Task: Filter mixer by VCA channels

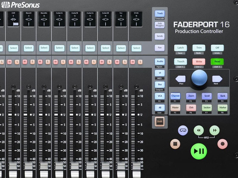Action: point(160,96)
